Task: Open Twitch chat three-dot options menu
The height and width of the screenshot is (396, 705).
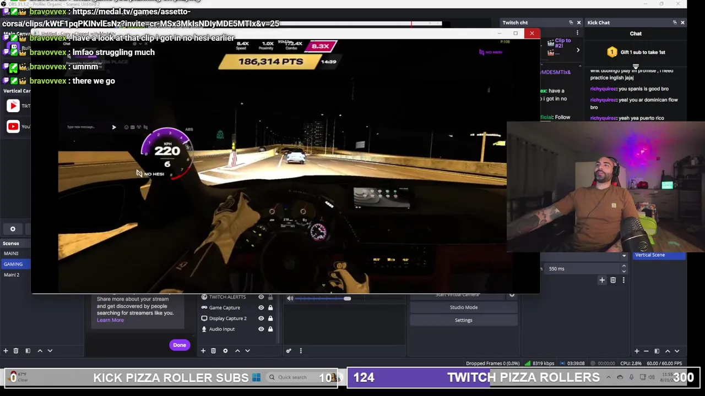Action: point(577,33)
